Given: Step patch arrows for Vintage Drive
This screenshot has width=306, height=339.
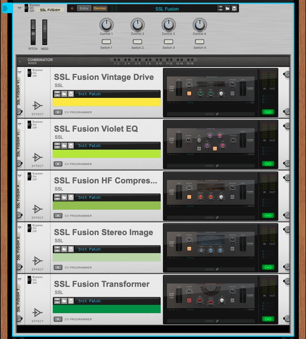Looking at the screenshot, I should (x=57, y=94).
